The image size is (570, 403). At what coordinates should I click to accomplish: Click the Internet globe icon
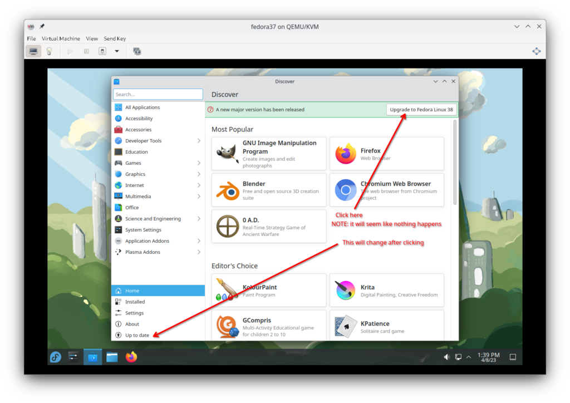(x=118, y=185)
